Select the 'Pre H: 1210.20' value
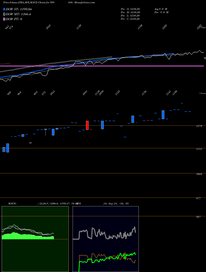Screen dimensions: 206x272 [130, 12]
